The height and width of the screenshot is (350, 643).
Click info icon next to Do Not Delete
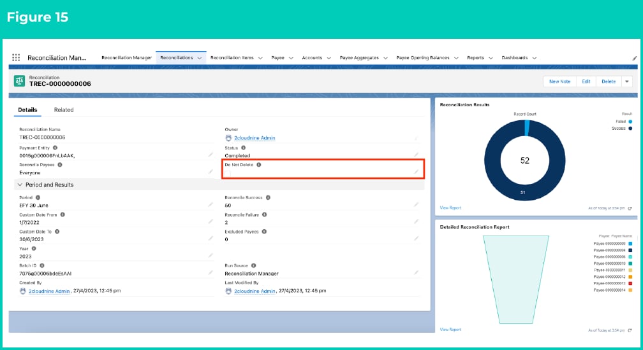[x=259, y=165]
